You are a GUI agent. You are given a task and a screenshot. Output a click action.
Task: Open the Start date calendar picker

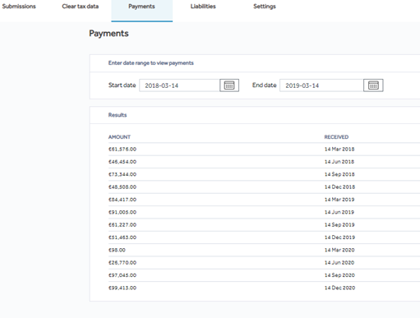(229, 85)
